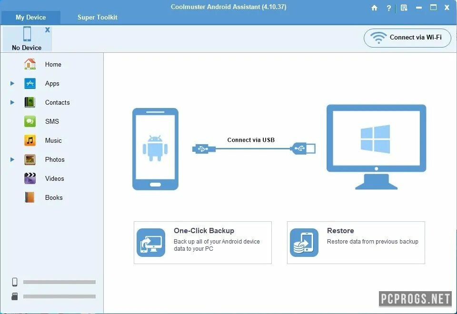Screen dimensions: 457x314
Task: Open Restore from previous backup
Action: [x=356, y=243]
